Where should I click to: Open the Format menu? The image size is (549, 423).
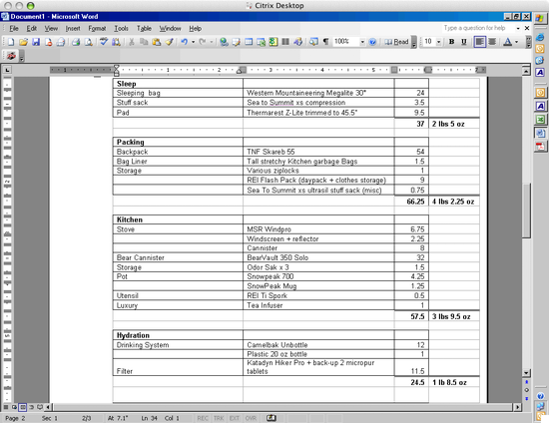(x=97, y=28)
